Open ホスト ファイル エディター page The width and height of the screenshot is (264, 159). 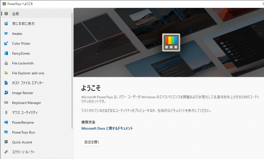(36, 83)
